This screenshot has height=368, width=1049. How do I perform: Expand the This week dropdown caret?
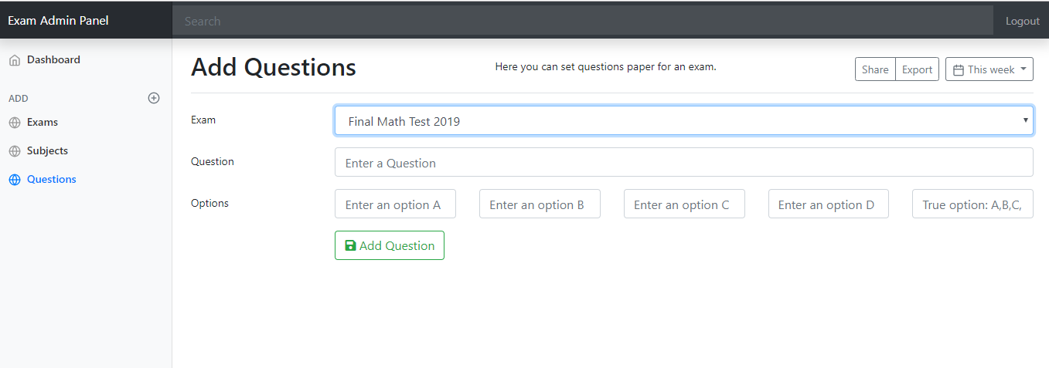pyautogui.click(x=1024, y=69)
